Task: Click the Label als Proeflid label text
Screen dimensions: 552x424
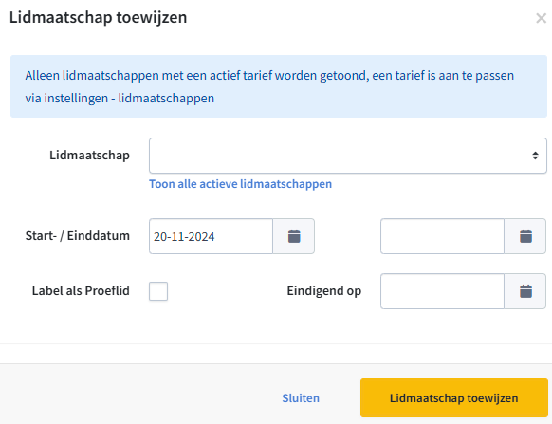Action: (81, 291)
